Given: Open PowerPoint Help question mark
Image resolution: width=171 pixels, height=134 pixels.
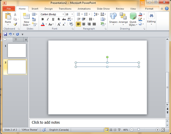Looking at the screenshot, I should point(167,8).
